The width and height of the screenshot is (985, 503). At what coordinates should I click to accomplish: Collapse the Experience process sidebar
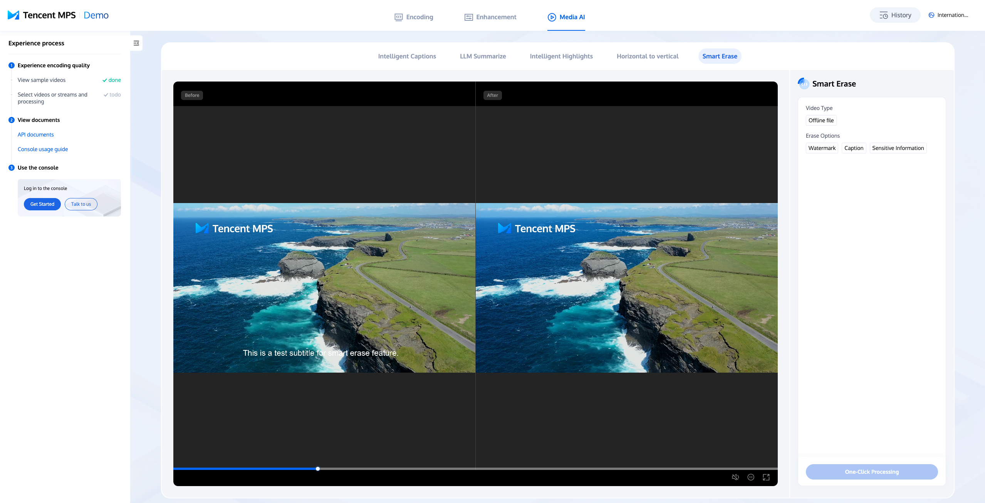point(136,43)
